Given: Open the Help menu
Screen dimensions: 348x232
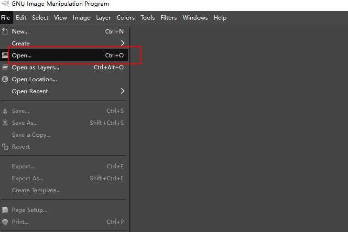Looking at the screenshot, I should (x=220, y=18).
